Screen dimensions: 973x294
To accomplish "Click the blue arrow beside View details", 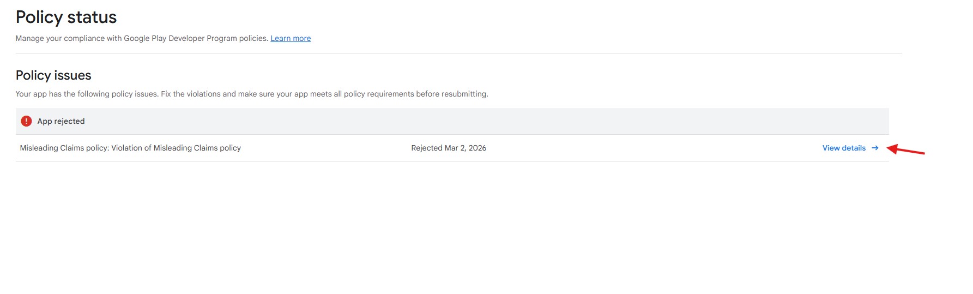I will coord(875,148).
